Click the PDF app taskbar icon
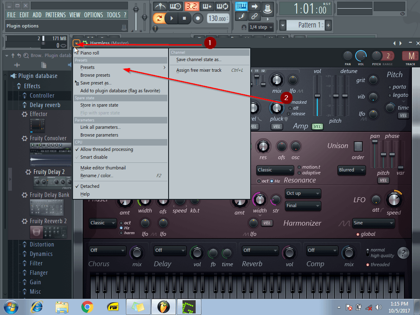 tap(113, 307)
